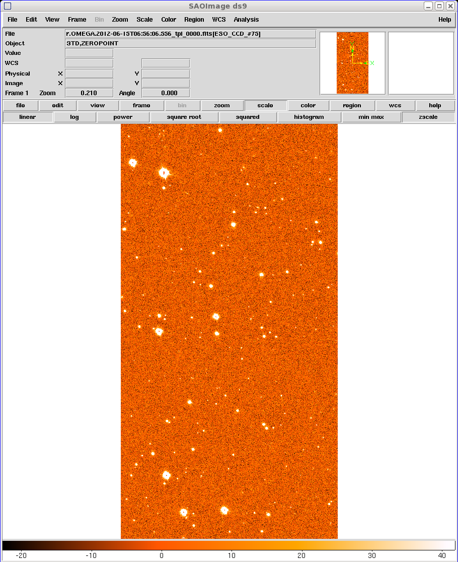Image resolution: width=458 pixels, height=562 pixels.
Task: Click the color button in buttonbar
Action: coord(308,105)
